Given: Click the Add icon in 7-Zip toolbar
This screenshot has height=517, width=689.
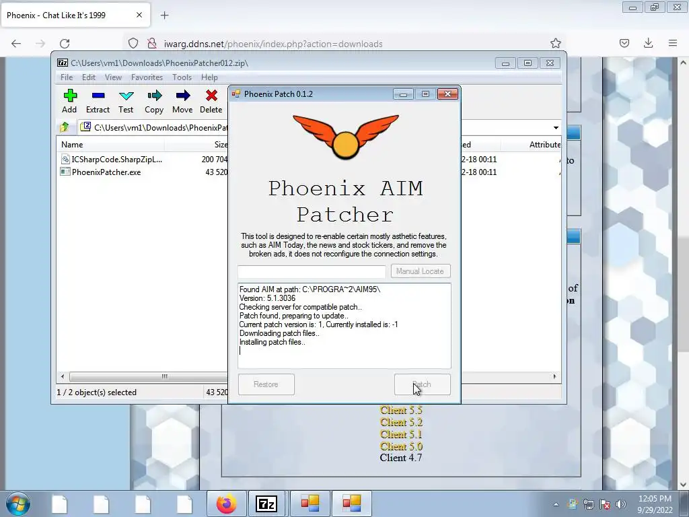Looking at the screenshot, I should pos(70,96).
